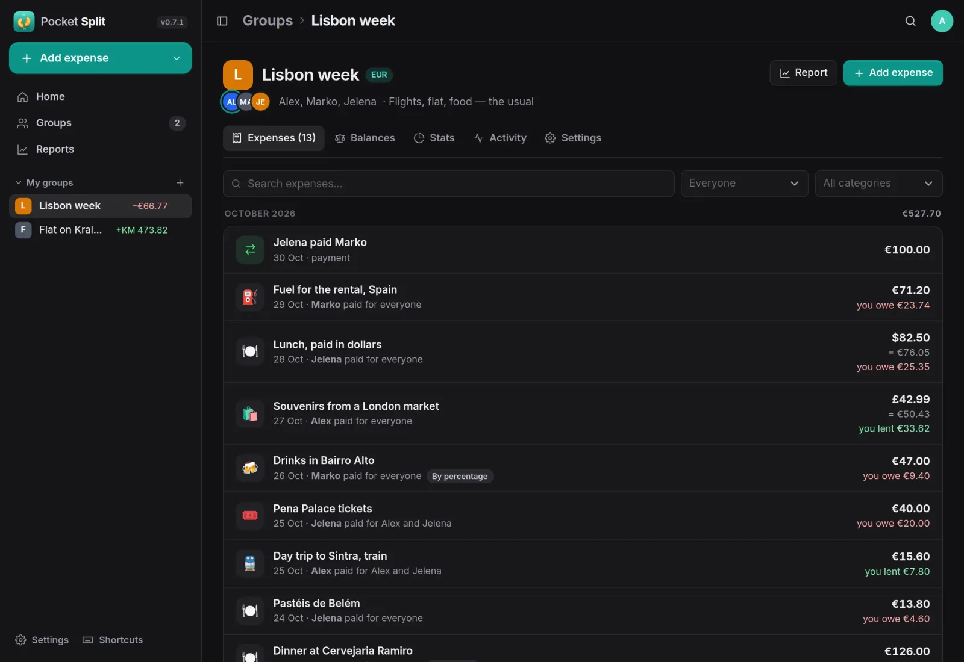Switch to the Stats tab
The image size is (964, 662).
(434, 138)
